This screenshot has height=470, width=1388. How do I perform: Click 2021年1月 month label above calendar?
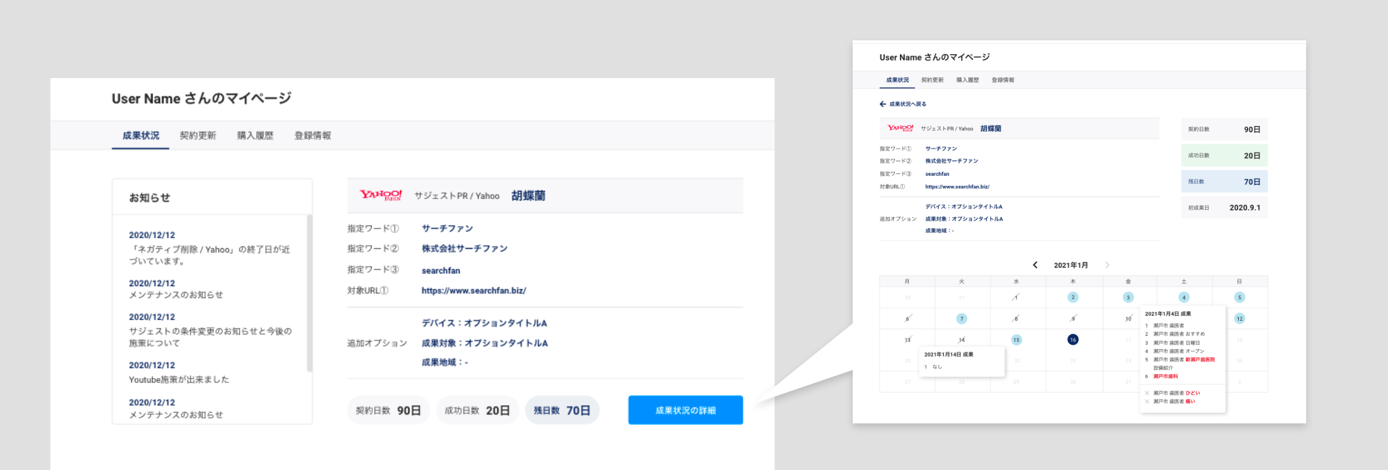pyautogui.click(x=1071, y=265)
